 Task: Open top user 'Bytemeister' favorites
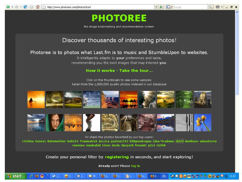coord(56,141)
